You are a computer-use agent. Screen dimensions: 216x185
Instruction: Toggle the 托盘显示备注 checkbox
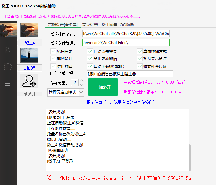point(140,58)
